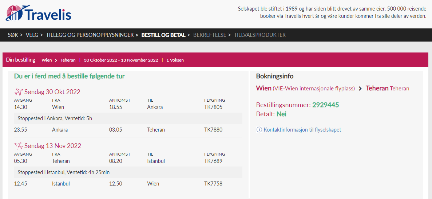Open Kontaktinformasjon til flyselskapet link
The width and height of the screenshot is (432, 199).
(302, 130)
